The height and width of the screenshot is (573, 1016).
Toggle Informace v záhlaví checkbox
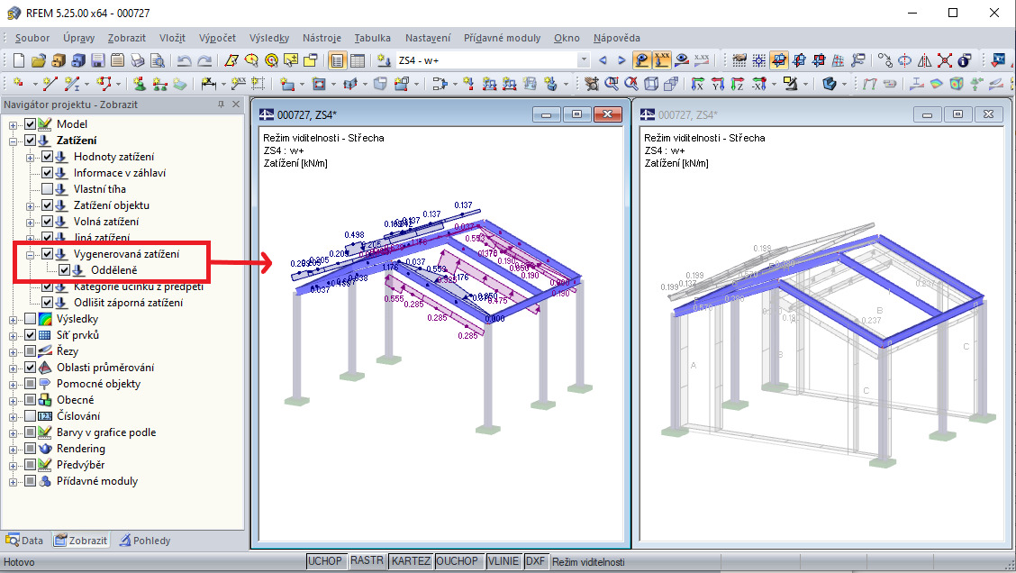coord(47,172)
